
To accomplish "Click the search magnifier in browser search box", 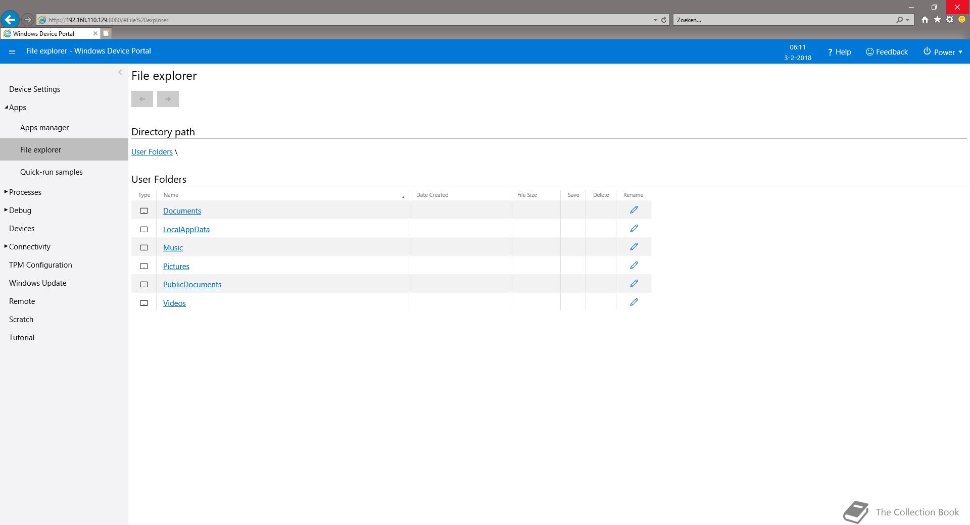I will [899, 20].
